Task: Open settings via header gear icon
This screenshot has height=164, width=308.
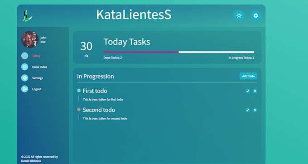Action: pyautogui.click(x=256, y=15)
